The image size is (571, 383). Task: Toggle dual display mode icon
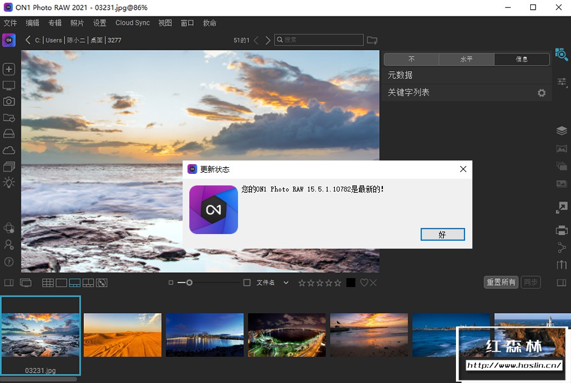(x=26, y=283)
